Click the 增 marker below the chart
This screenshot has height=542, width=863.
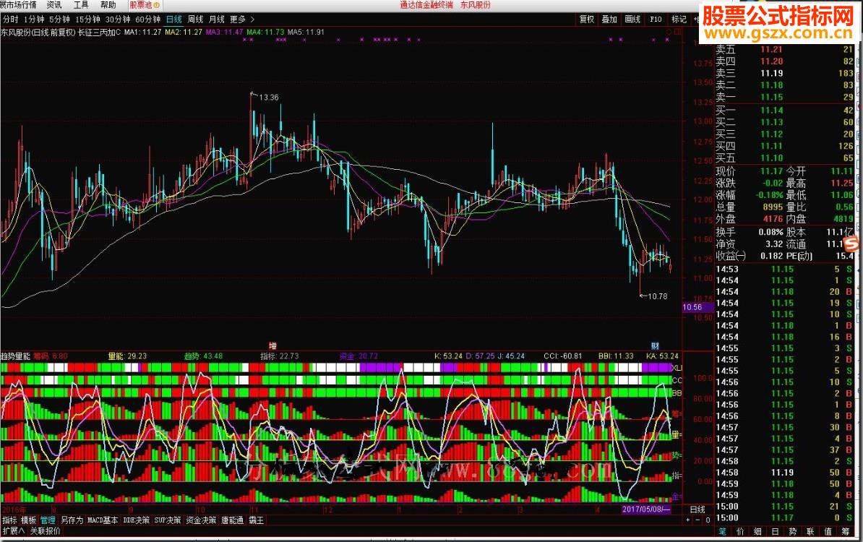click(272, 346)
